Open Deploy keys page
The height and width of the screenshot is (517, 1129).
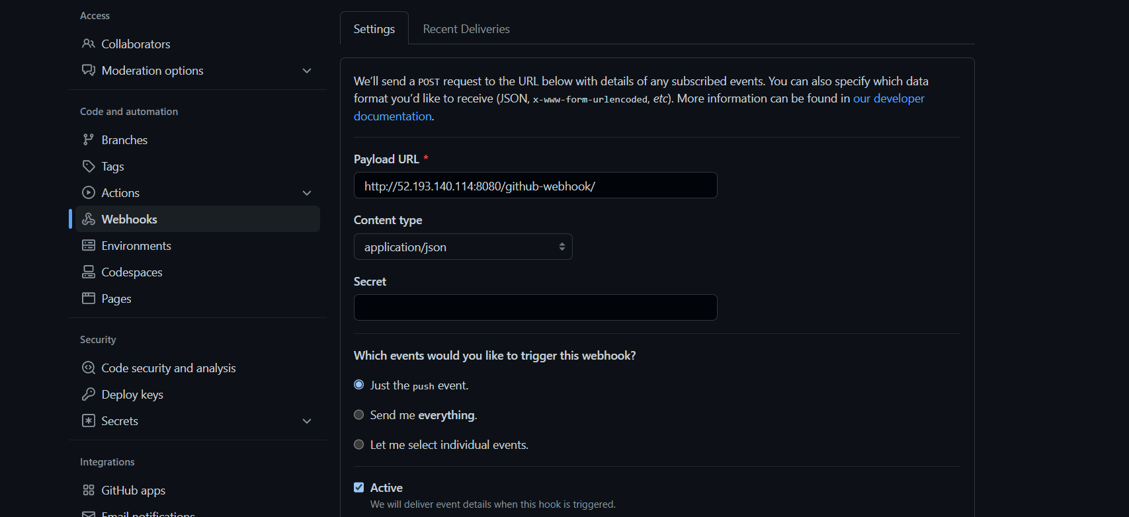[x=198, y=394]
